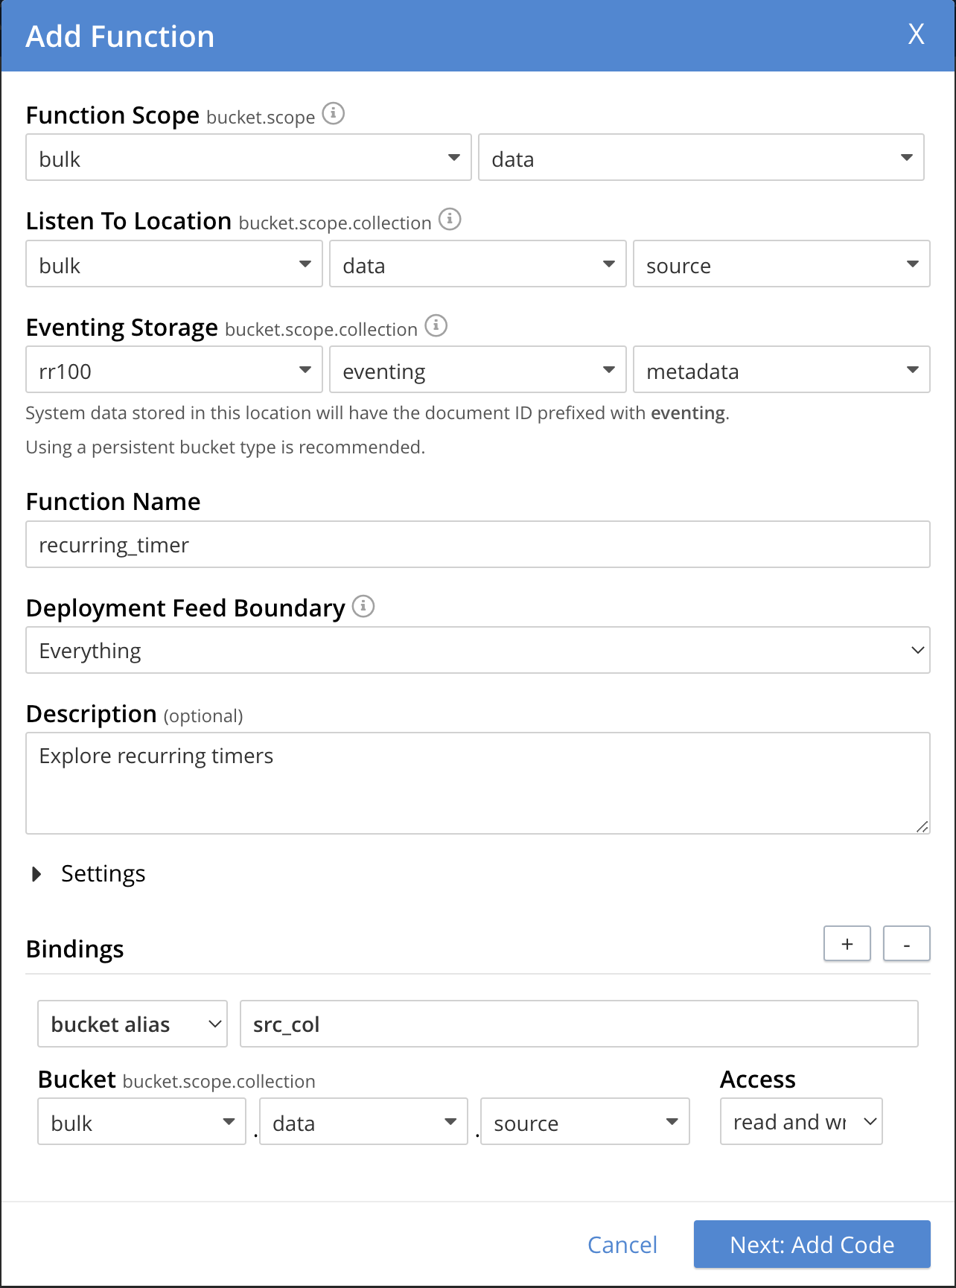Open the 'bucket alias' binding type dropdown
This screenshot has width=956, height=1288.
(x=133, y=1024)
